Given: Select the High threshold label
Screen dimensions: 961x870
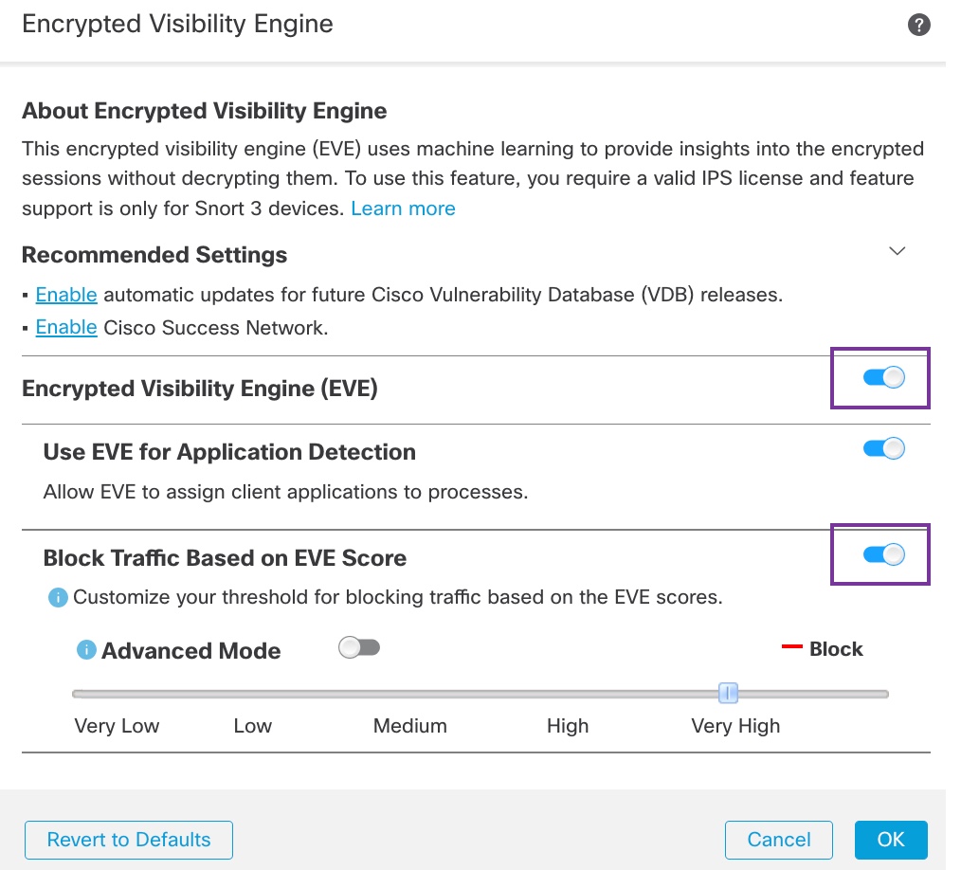Looking at the screenshot, I should 568,726.
